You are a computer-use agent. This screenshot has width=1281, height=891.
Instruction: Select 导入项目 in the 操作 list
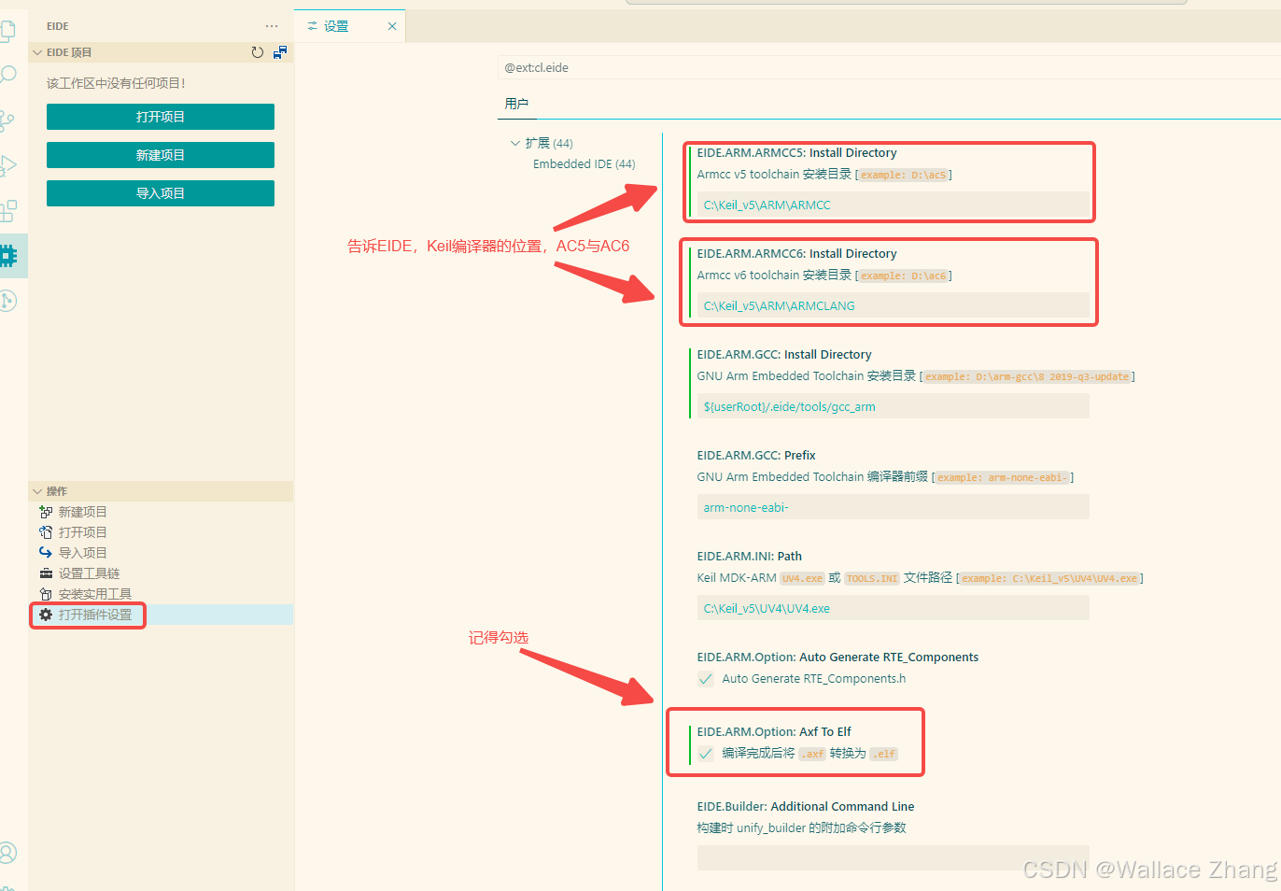pos(83,553)
